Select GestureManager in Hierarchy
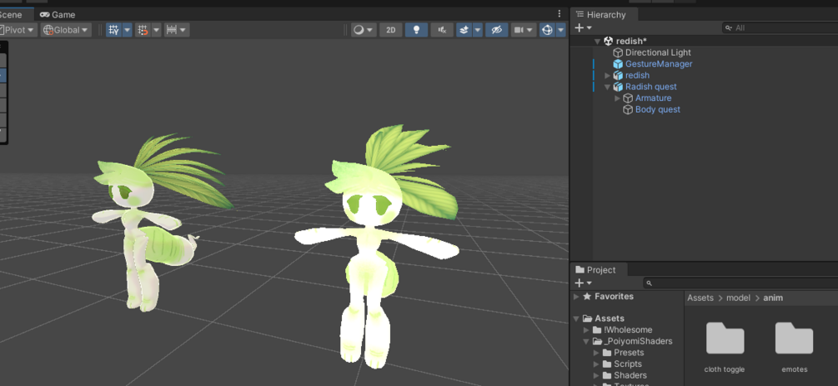Image resolution: width=838 pixels, height=386 pixels. (659, 63)
